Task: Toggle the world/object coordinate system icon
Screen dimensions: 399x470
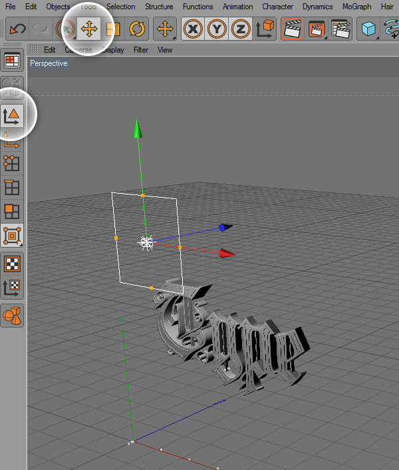Action: coord(264,29)
